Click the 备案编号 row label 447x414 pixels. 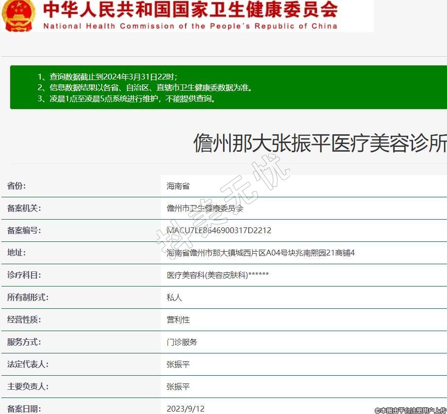coord(24,231)
